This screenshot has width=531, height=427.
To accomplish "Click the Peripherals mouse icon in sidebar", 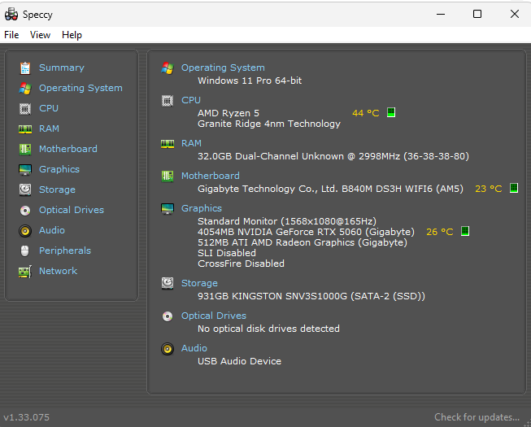I will pyautogui.click(x=25, y=251).
